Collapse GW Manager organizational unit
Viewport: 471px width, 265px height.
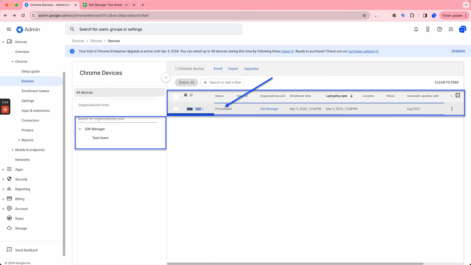point(80,129)
